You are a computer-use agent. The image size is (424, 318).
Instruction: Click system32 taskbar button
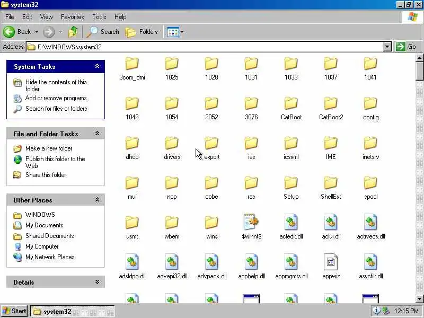(73, 311)
